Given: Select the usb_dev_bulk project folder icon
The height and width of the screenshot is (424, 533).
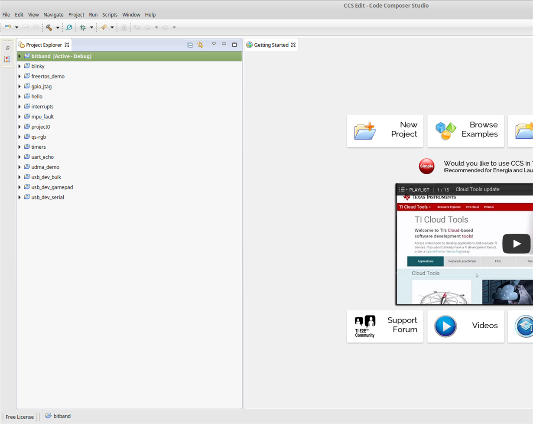Looking at the screenshot, I should pyautogui.click(x=27, y=177).
